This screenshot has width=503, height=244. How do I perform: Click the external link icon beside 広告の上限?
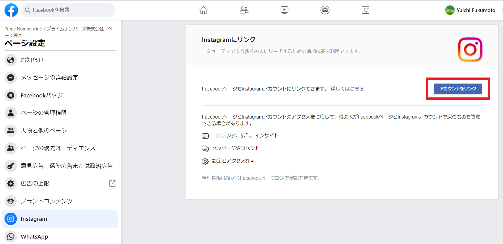[112, 183]
